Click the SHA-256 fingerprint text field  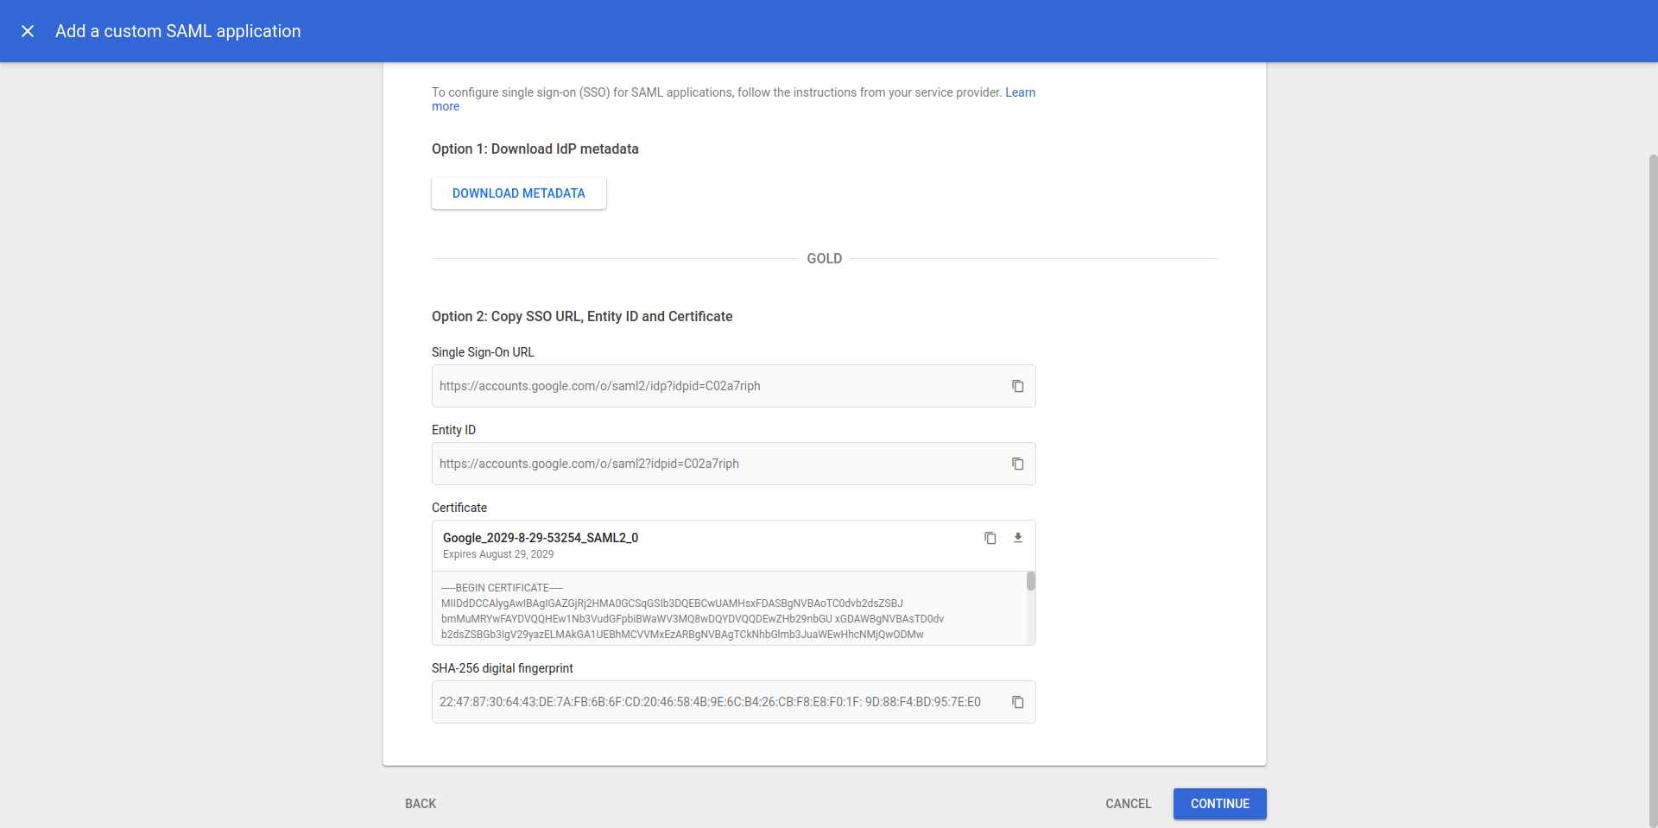click(708, 702)
